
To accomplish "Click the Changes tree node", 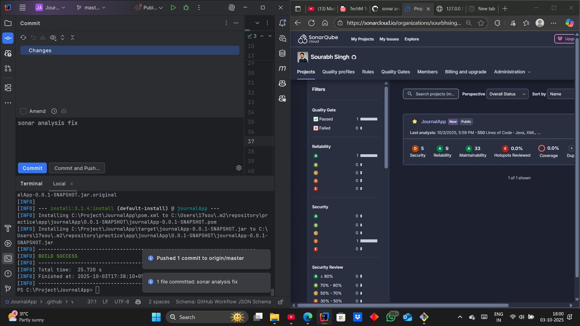I will [x=130, y=50].
